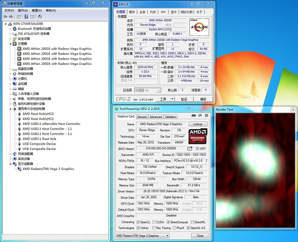298x242 pixels.
Task: Click the 验证 button in CPU-Z
Action: pos(184,99)
